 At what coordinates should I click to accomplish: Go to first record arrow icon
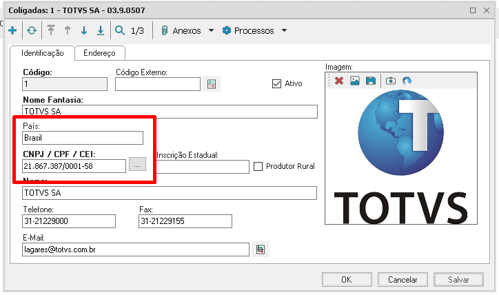coord(51,30)
